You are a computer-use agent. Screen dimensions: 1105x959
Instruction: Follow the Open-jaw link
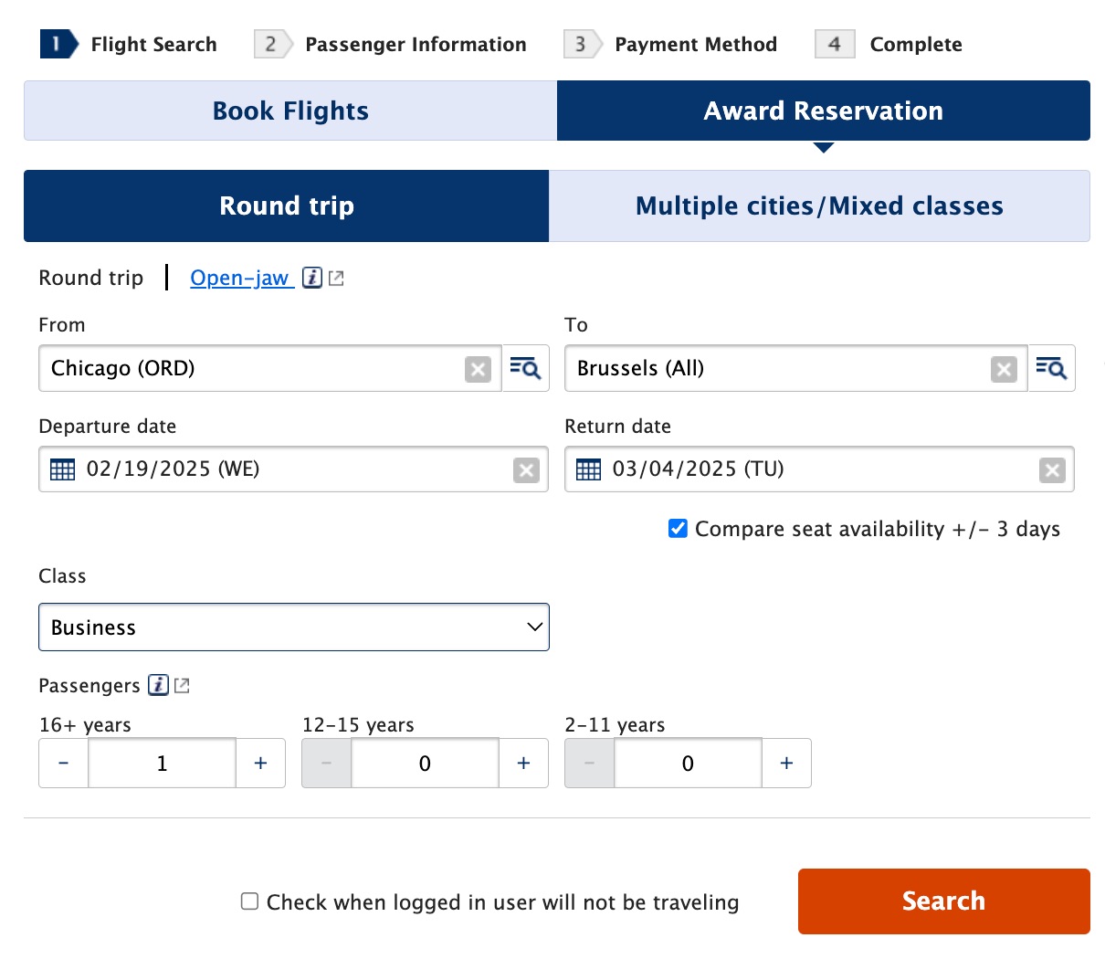239,278
